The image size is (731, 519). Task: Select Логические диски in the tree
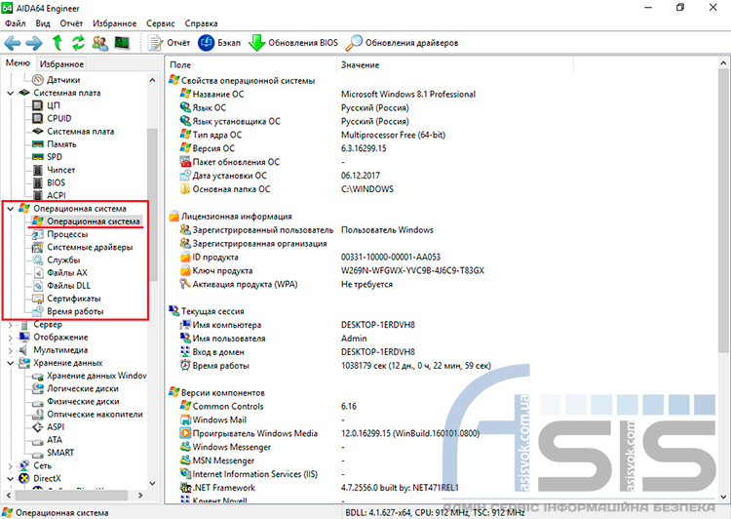coord(83,389)
